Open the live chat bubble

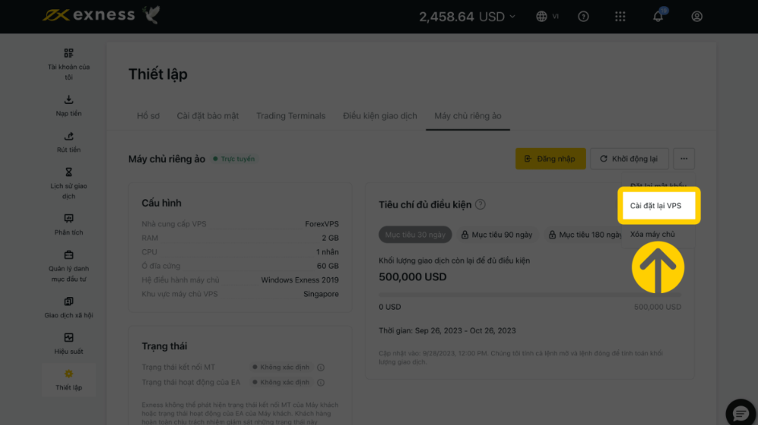741,413
